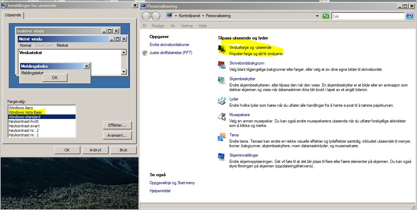Click the Inaktivt vindu preview title bar

[68, 31]
